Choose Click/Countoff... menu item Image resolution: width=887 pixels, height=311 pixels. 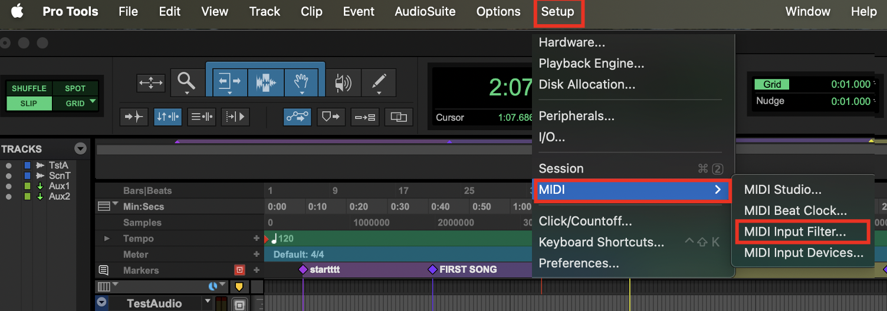click(586, 221)
